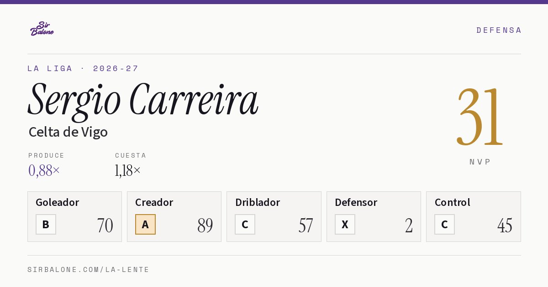This screenshot has height=287, width=548.
Task: Click the NVP label under the score
Action: (480, 162)
